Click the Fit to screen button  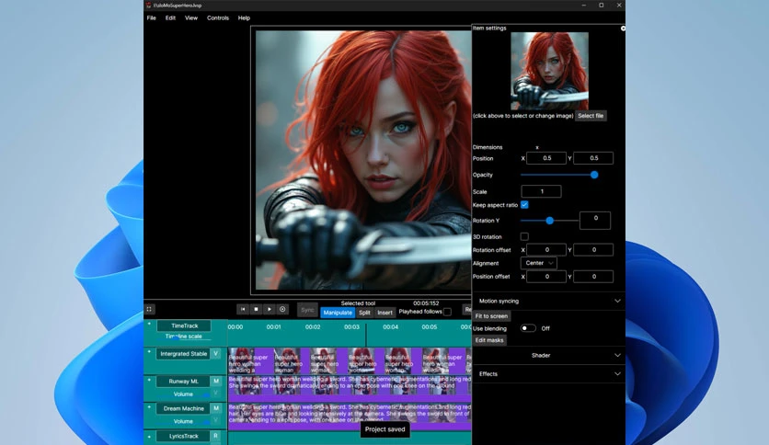(x=491, y=316)
